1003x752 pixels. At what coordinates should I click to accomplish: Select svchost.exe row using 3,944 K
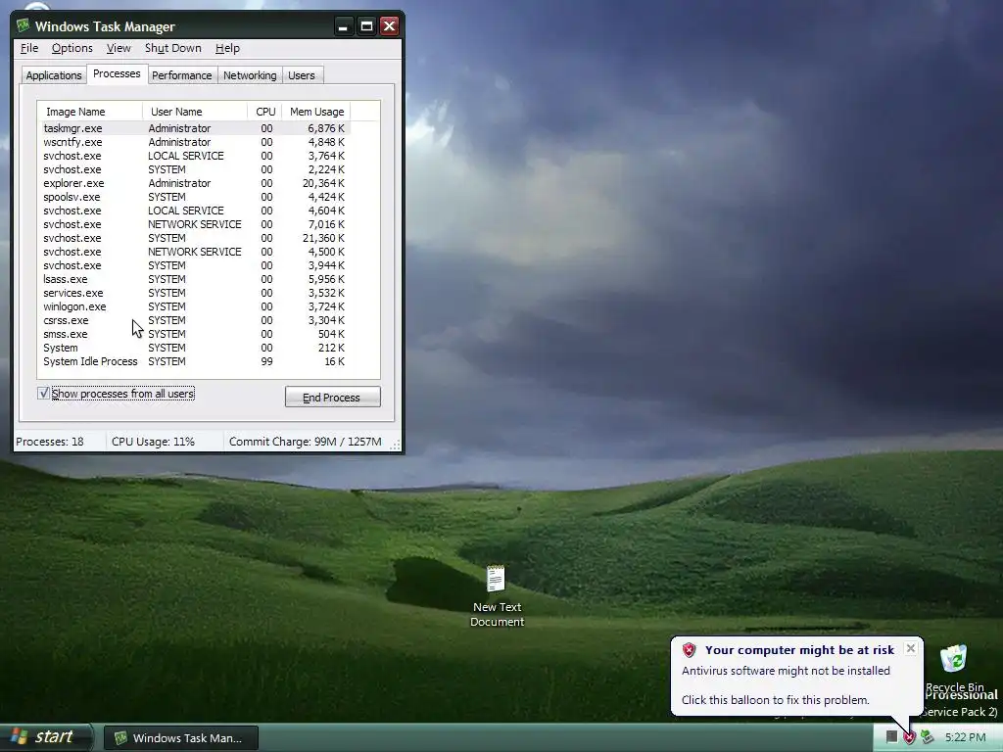click(x=195, y=265)
